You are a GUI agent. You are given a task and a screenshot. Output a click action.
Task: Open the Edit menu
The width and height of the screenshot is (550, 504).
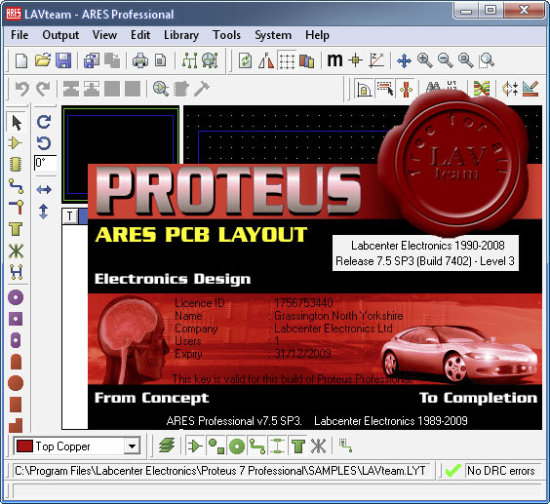point(140,35)
